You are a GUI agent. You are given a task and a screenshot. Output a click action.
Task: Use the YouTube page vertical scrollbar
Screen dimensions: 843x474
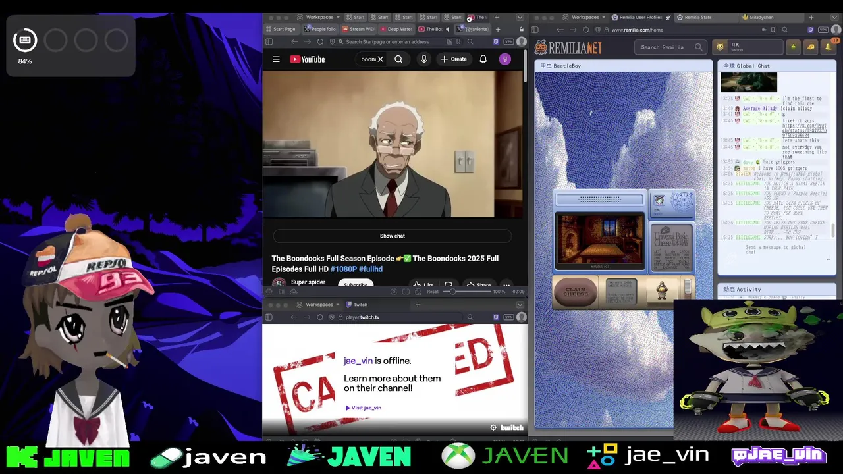[x=525, y=66]
